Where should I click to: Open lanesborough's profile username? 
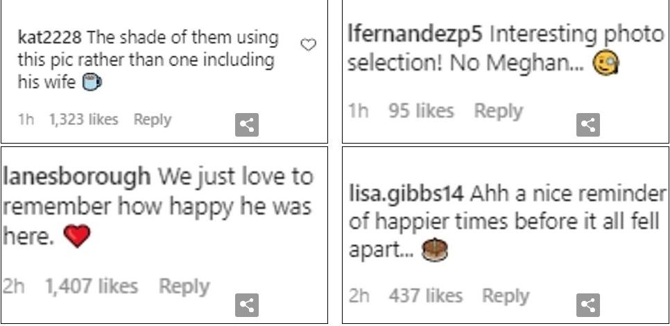pos(76,177)
